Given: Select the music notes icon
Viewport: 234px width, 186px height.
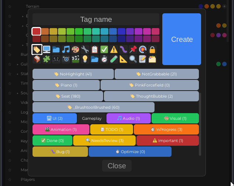Looking at the screenshot, I should (x=66, y=50).
